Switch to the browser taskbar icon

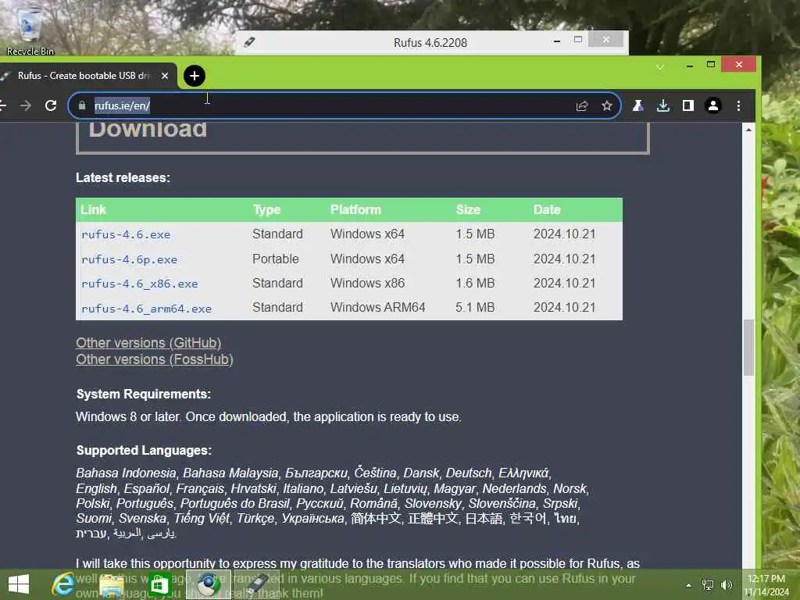[208, 584]
